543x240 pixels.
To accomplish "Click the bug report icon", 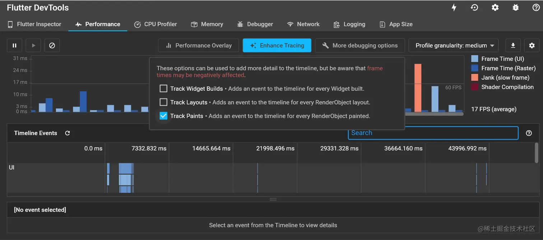I will (x=516, y=8).
